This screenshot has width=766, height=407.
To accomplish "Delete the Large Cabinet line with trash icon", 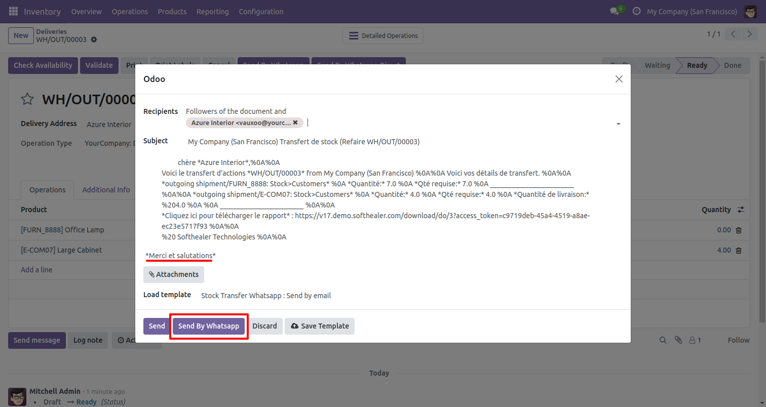I will point(738,250).
